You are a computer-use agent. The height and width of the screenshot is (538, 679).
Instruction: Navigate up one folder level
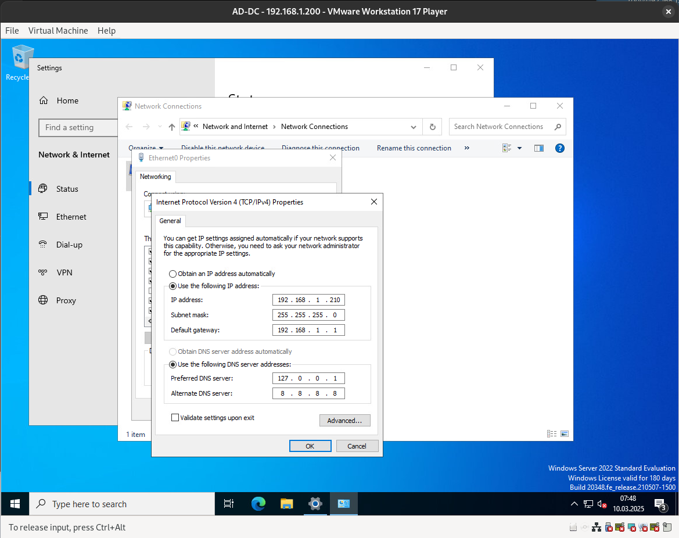171,127
